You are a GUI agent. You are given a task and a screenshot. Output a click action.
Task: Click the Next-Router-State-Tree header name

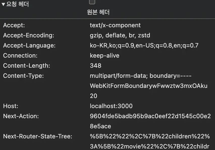pyautogui.click(x=38, y=137)
